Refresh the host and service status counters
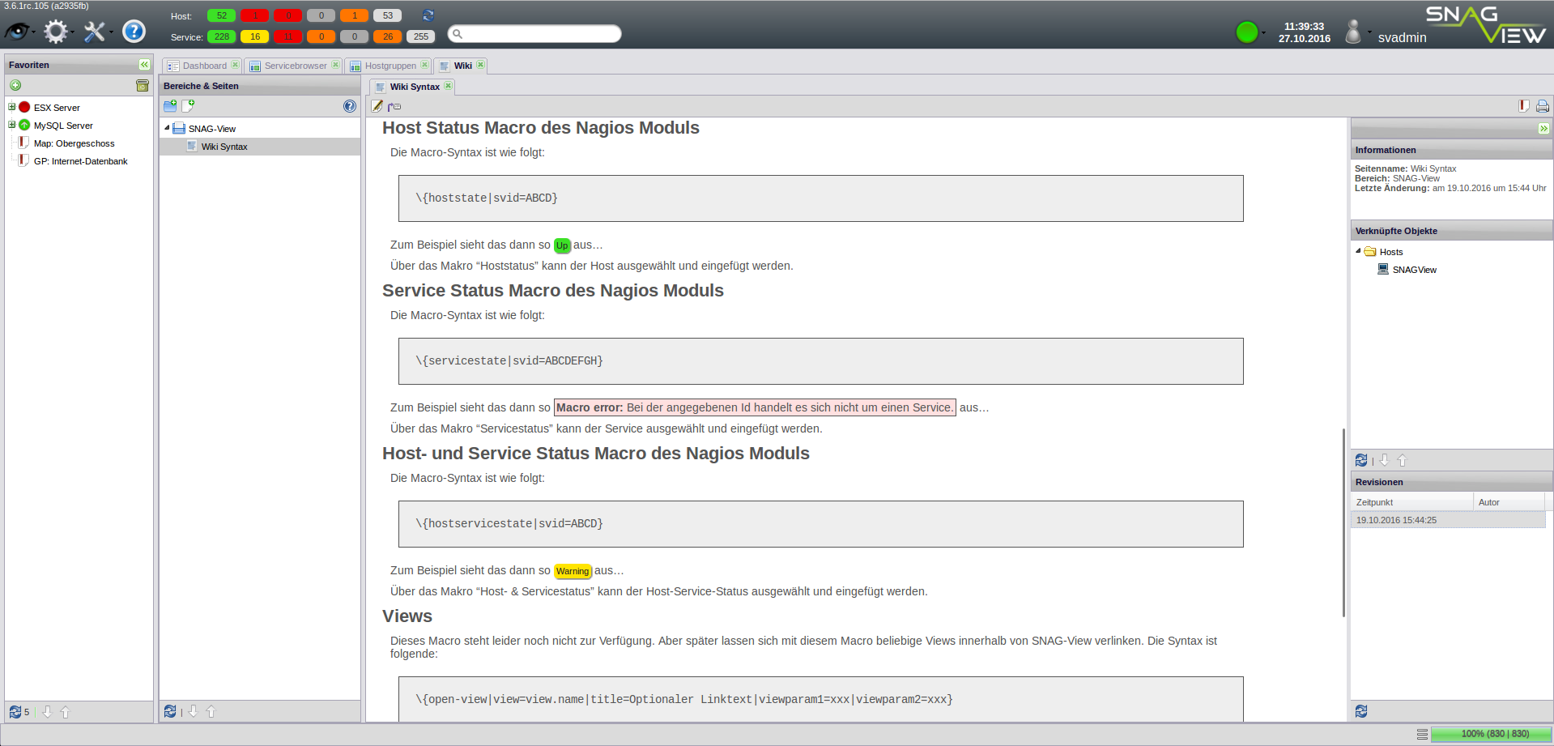 [x=428, y=15]
